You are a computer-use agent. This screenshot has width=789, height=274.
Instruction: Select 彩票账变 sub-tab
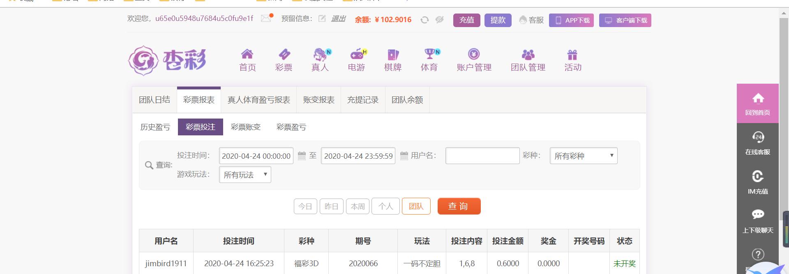(246, 127)
